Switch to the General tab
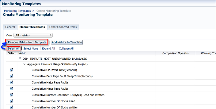This screenshot has width=216, height=109. [x=10, y=27]
